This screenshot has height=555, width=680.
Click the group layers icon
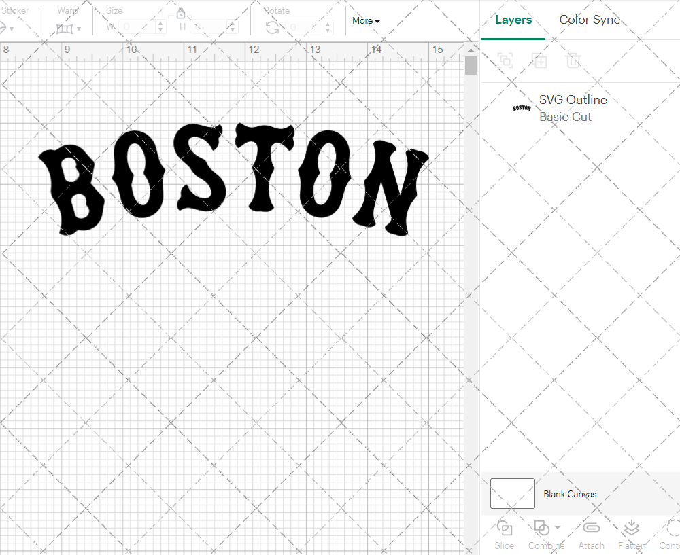pos(505,60)
